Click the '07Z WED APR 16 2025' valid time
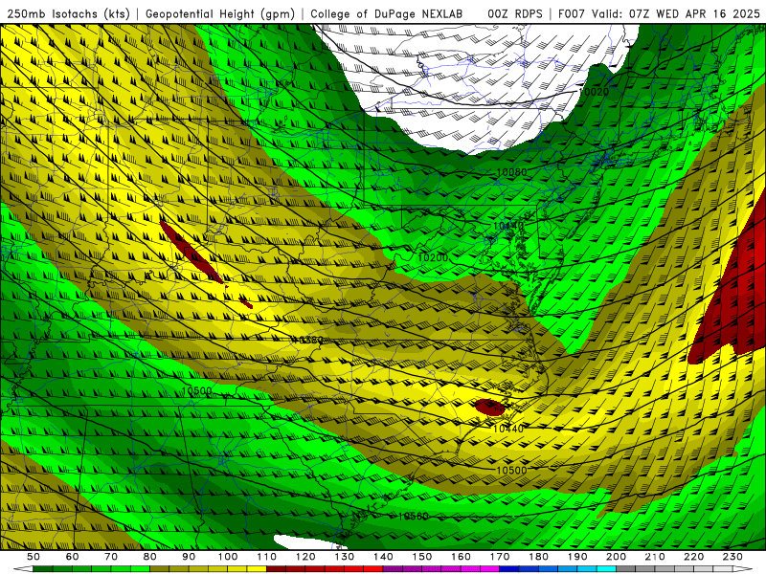Viewport: 766px width, 574px height. coord(695,14)
